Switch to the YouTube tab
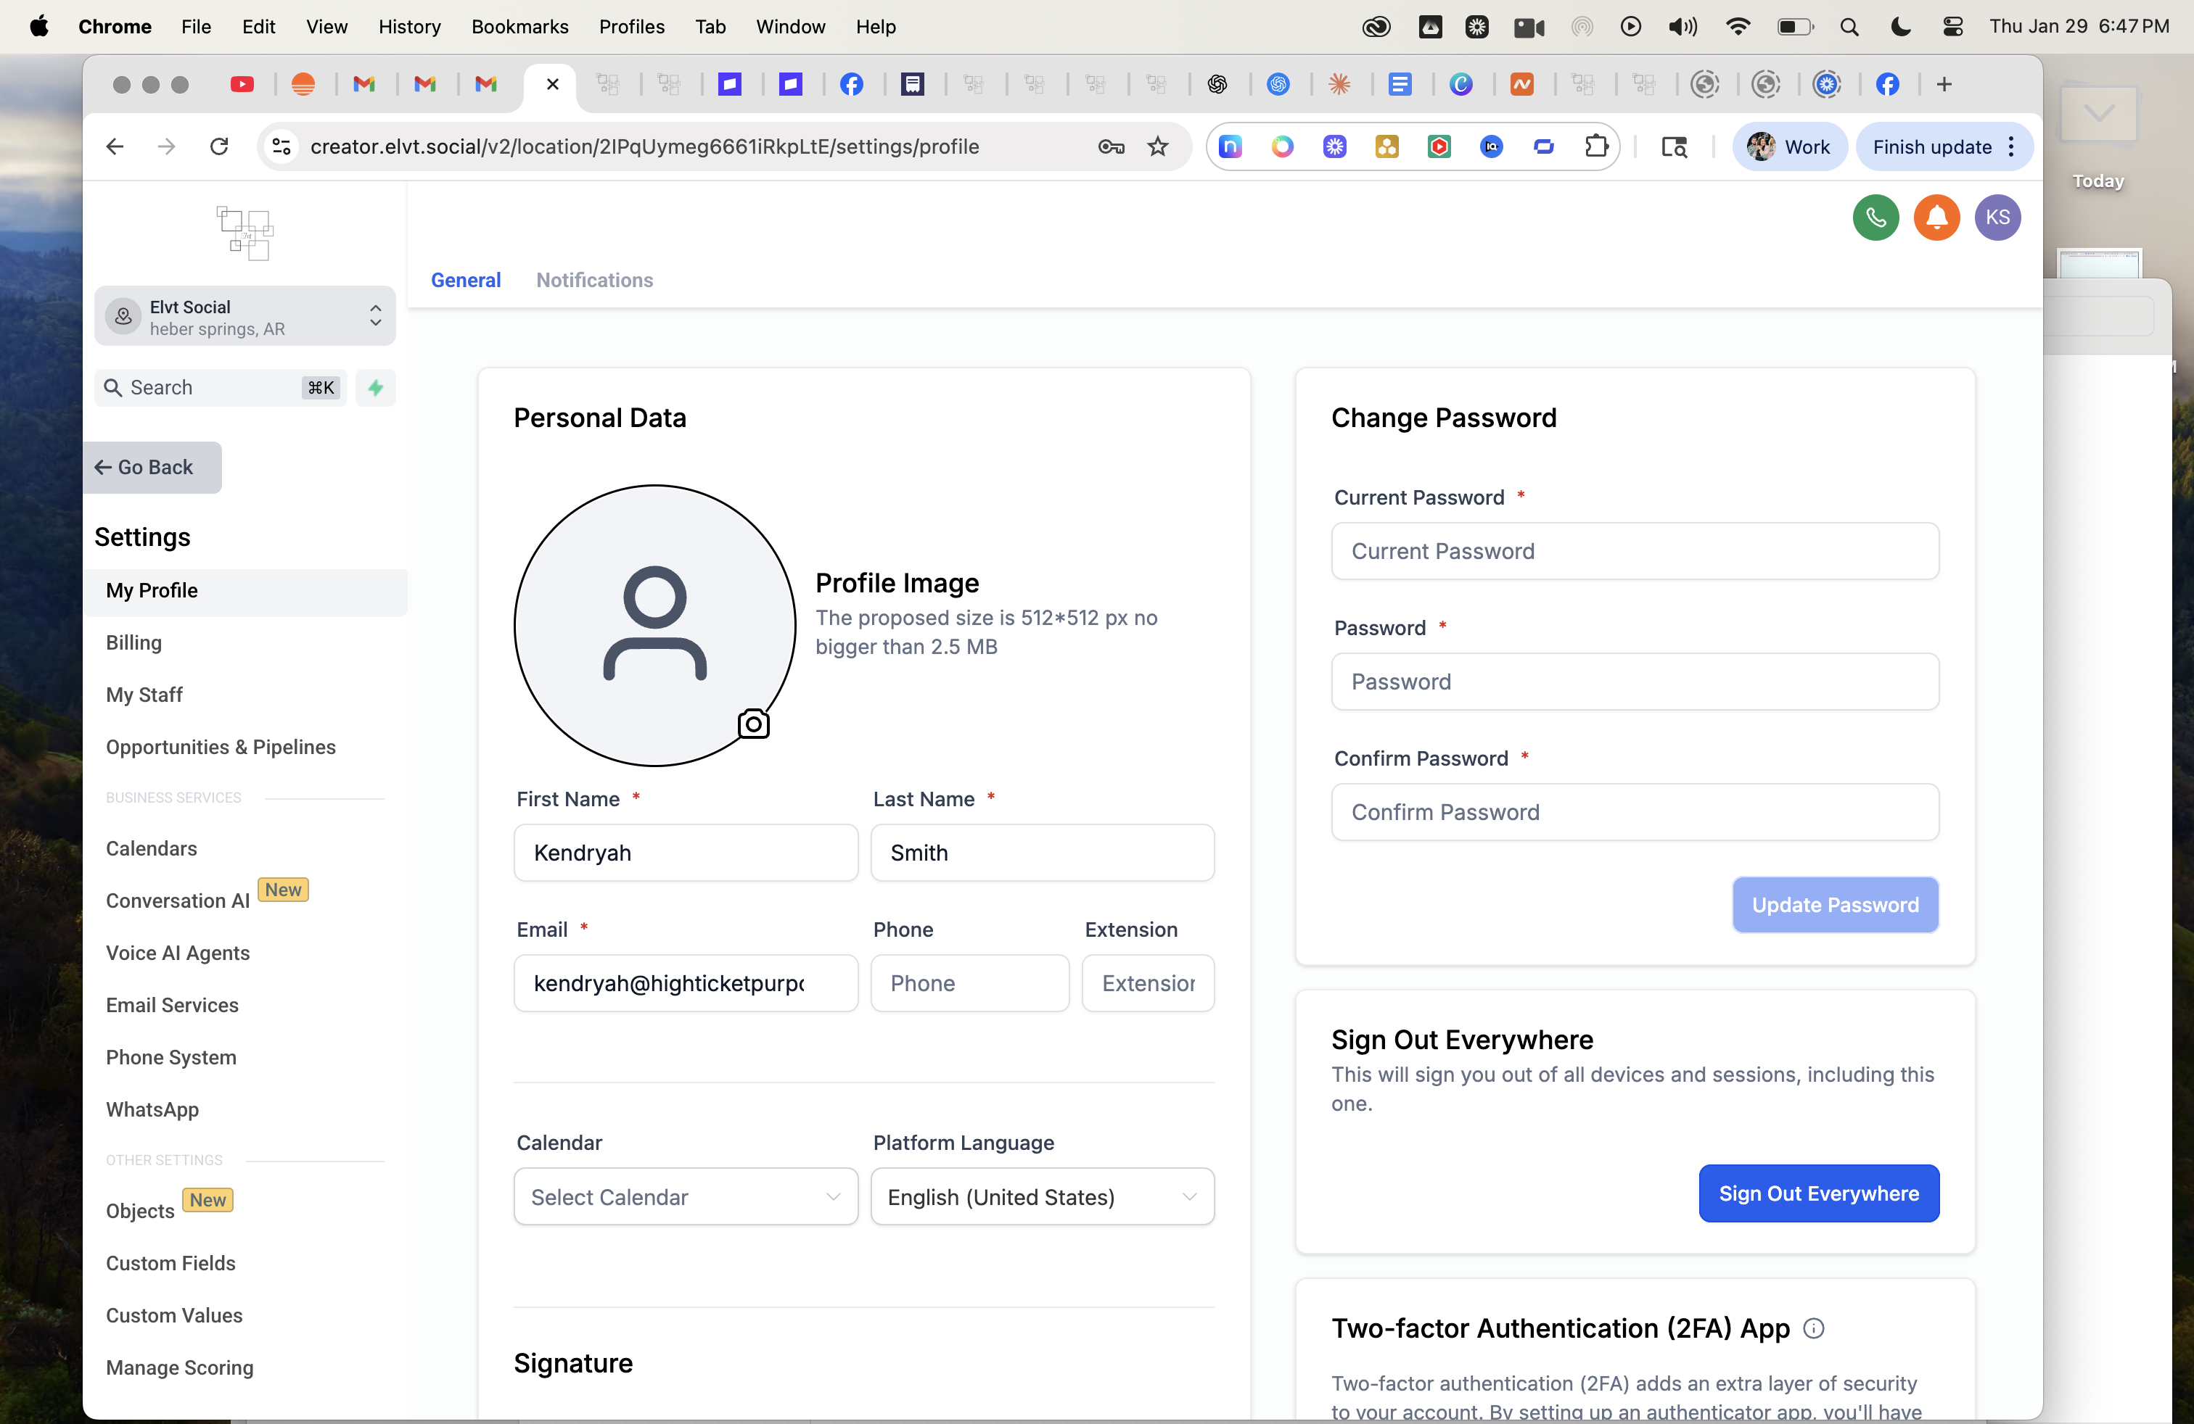Image resolution: width=2194 pixels, height=1424 pixels. (242, 85)
